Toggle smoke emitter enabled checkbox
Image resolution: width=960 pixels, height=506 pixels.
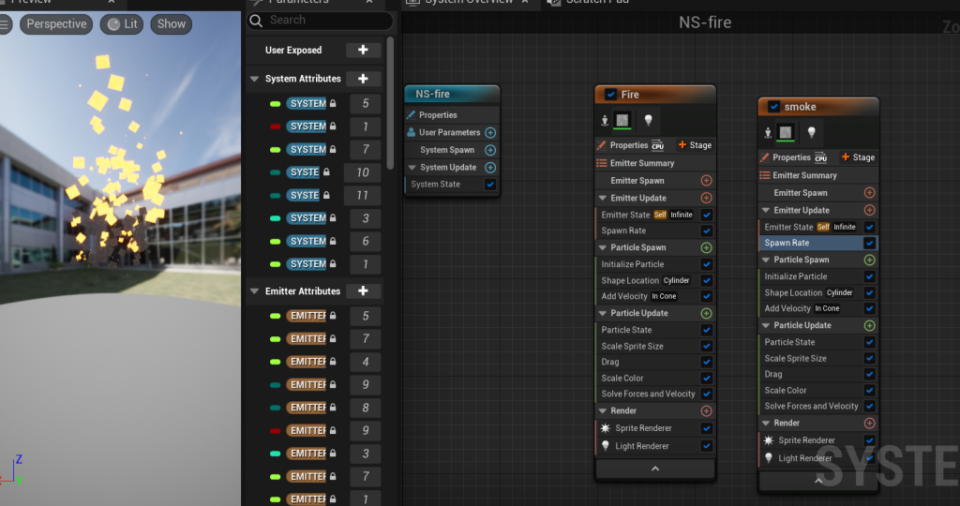tap(773, 107)
